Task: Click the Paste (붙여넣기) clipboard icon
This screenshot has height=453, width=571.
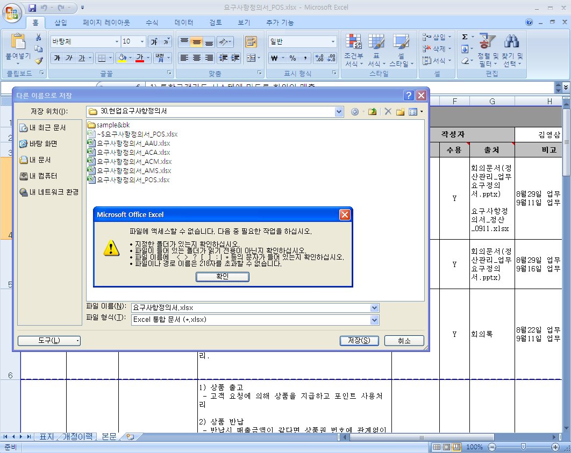Action: coord(18,42)
